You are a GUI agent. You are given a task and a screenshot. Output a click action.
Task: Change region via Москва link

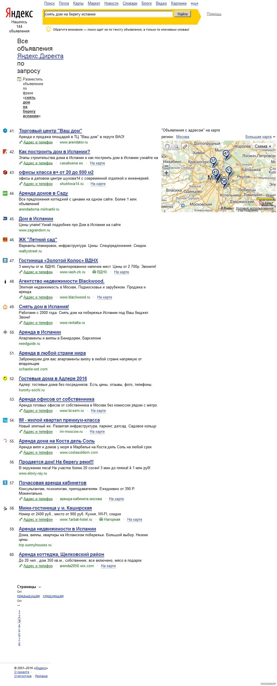coord(183,137)
